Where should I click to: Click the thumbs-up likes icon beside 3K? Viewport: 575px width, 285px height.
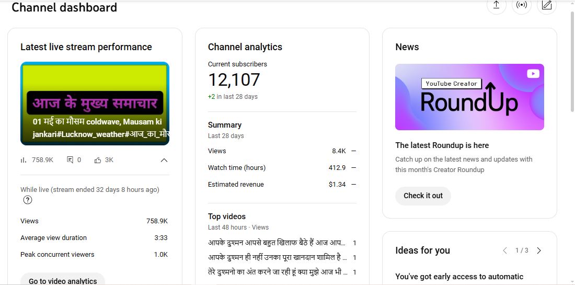98,160
